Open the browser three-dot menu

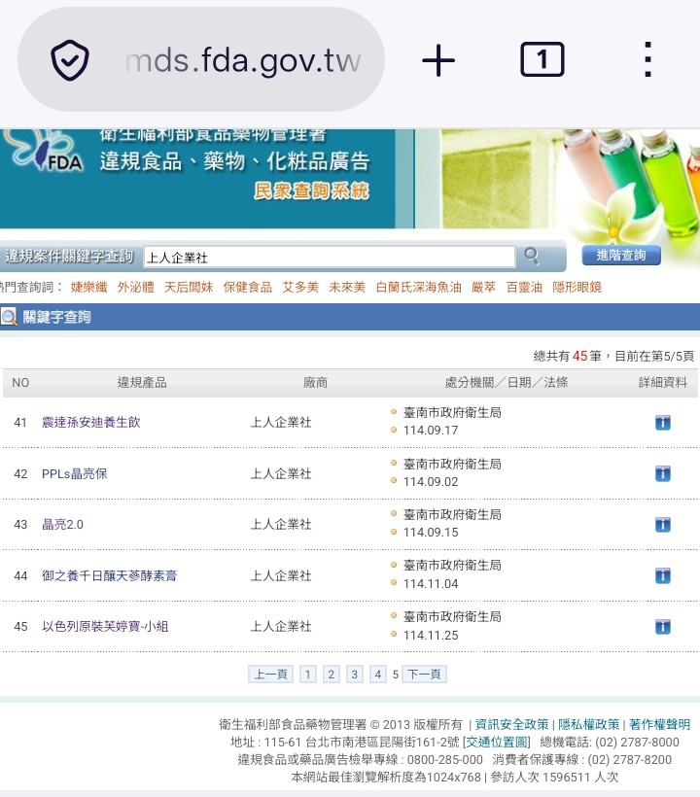click(647, 59)
